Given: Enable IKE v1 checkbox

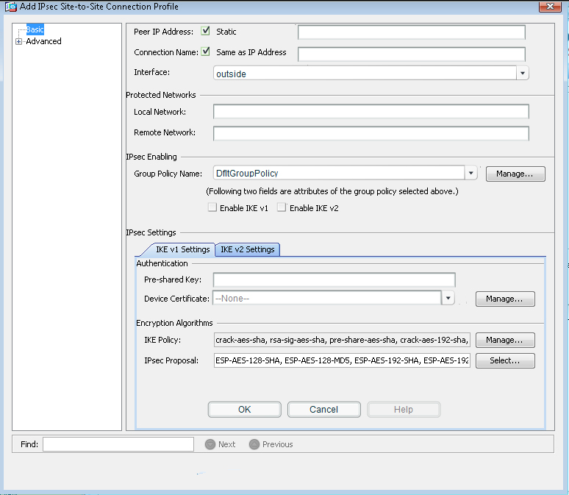Looking at the screenshot, I should (x=212, y=208).
